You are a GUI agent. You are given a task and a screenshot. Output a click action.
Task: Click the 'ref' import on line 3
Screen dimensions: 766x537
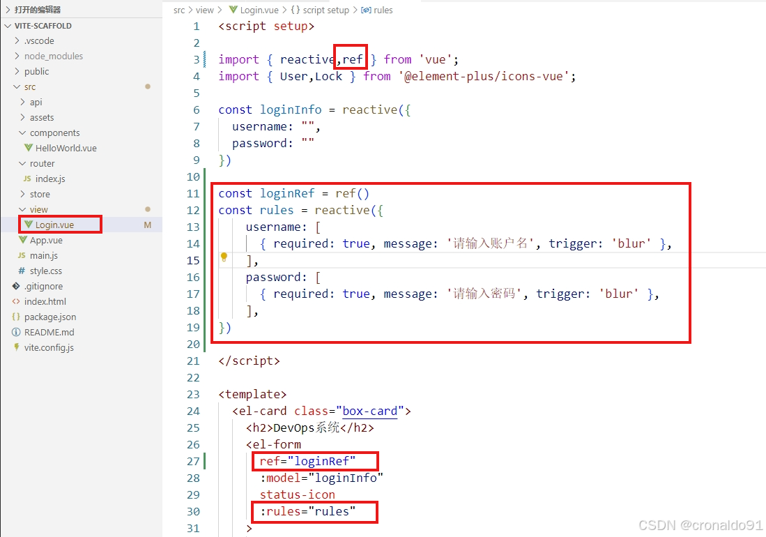pyautogui.click(x=352, y=59)
